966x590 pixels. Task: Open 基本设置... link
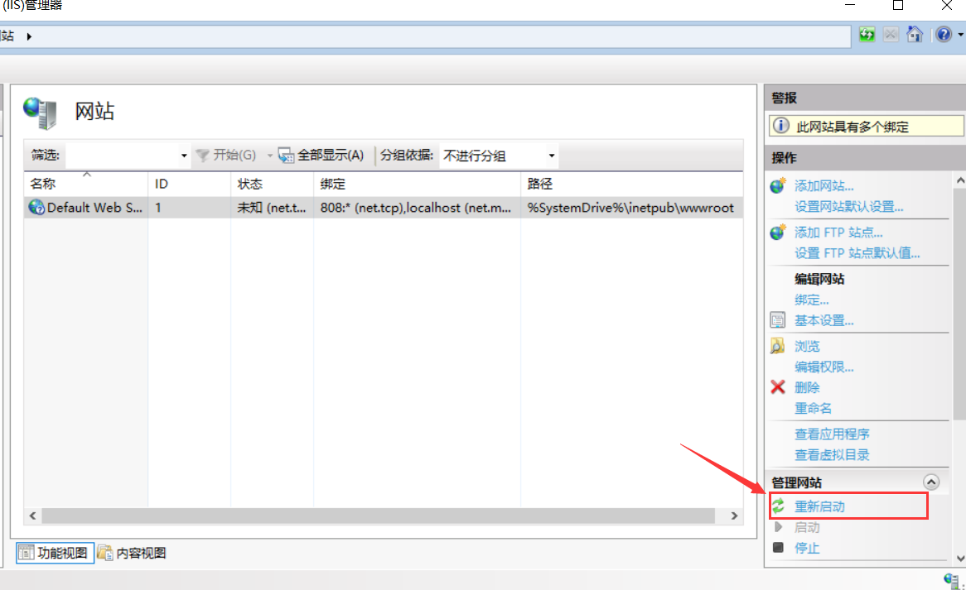coord(824,320)
